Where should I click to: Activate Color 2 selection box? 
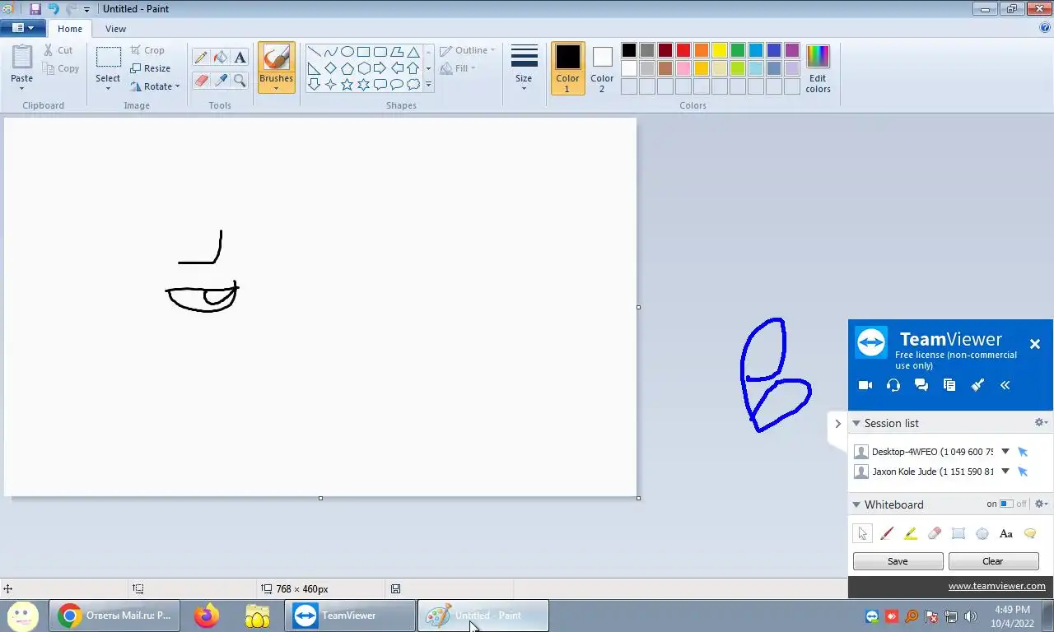pyautogui.click(x=602, y=68)
